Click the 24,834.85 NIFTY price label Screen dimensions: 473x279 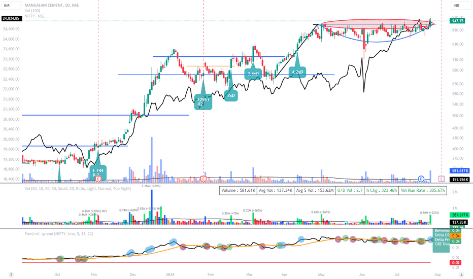(11, 18)
